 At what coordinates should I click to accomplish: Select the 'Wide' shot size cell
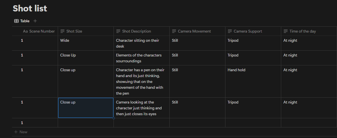[x=86, y=43]
